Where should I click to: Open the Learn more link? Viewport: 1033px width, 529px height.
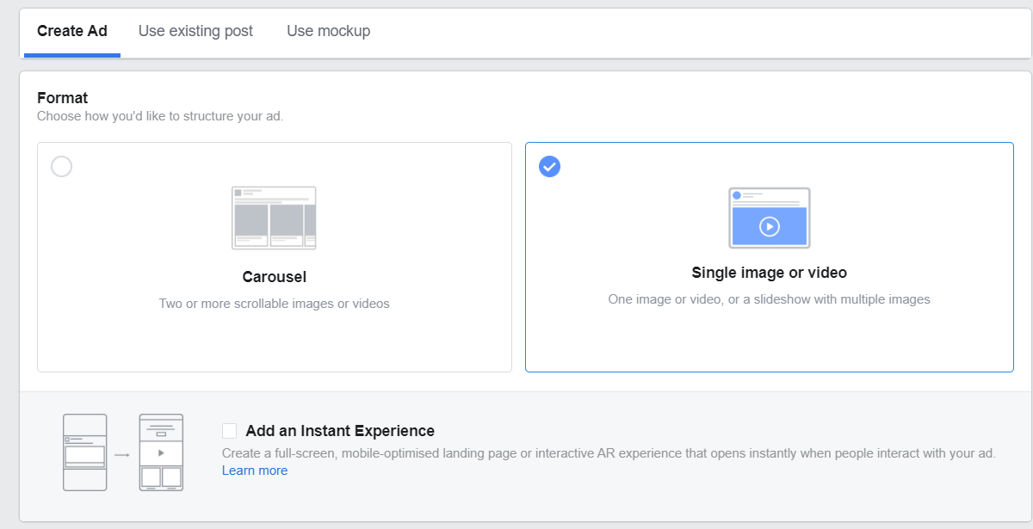(x=255, y=471)
